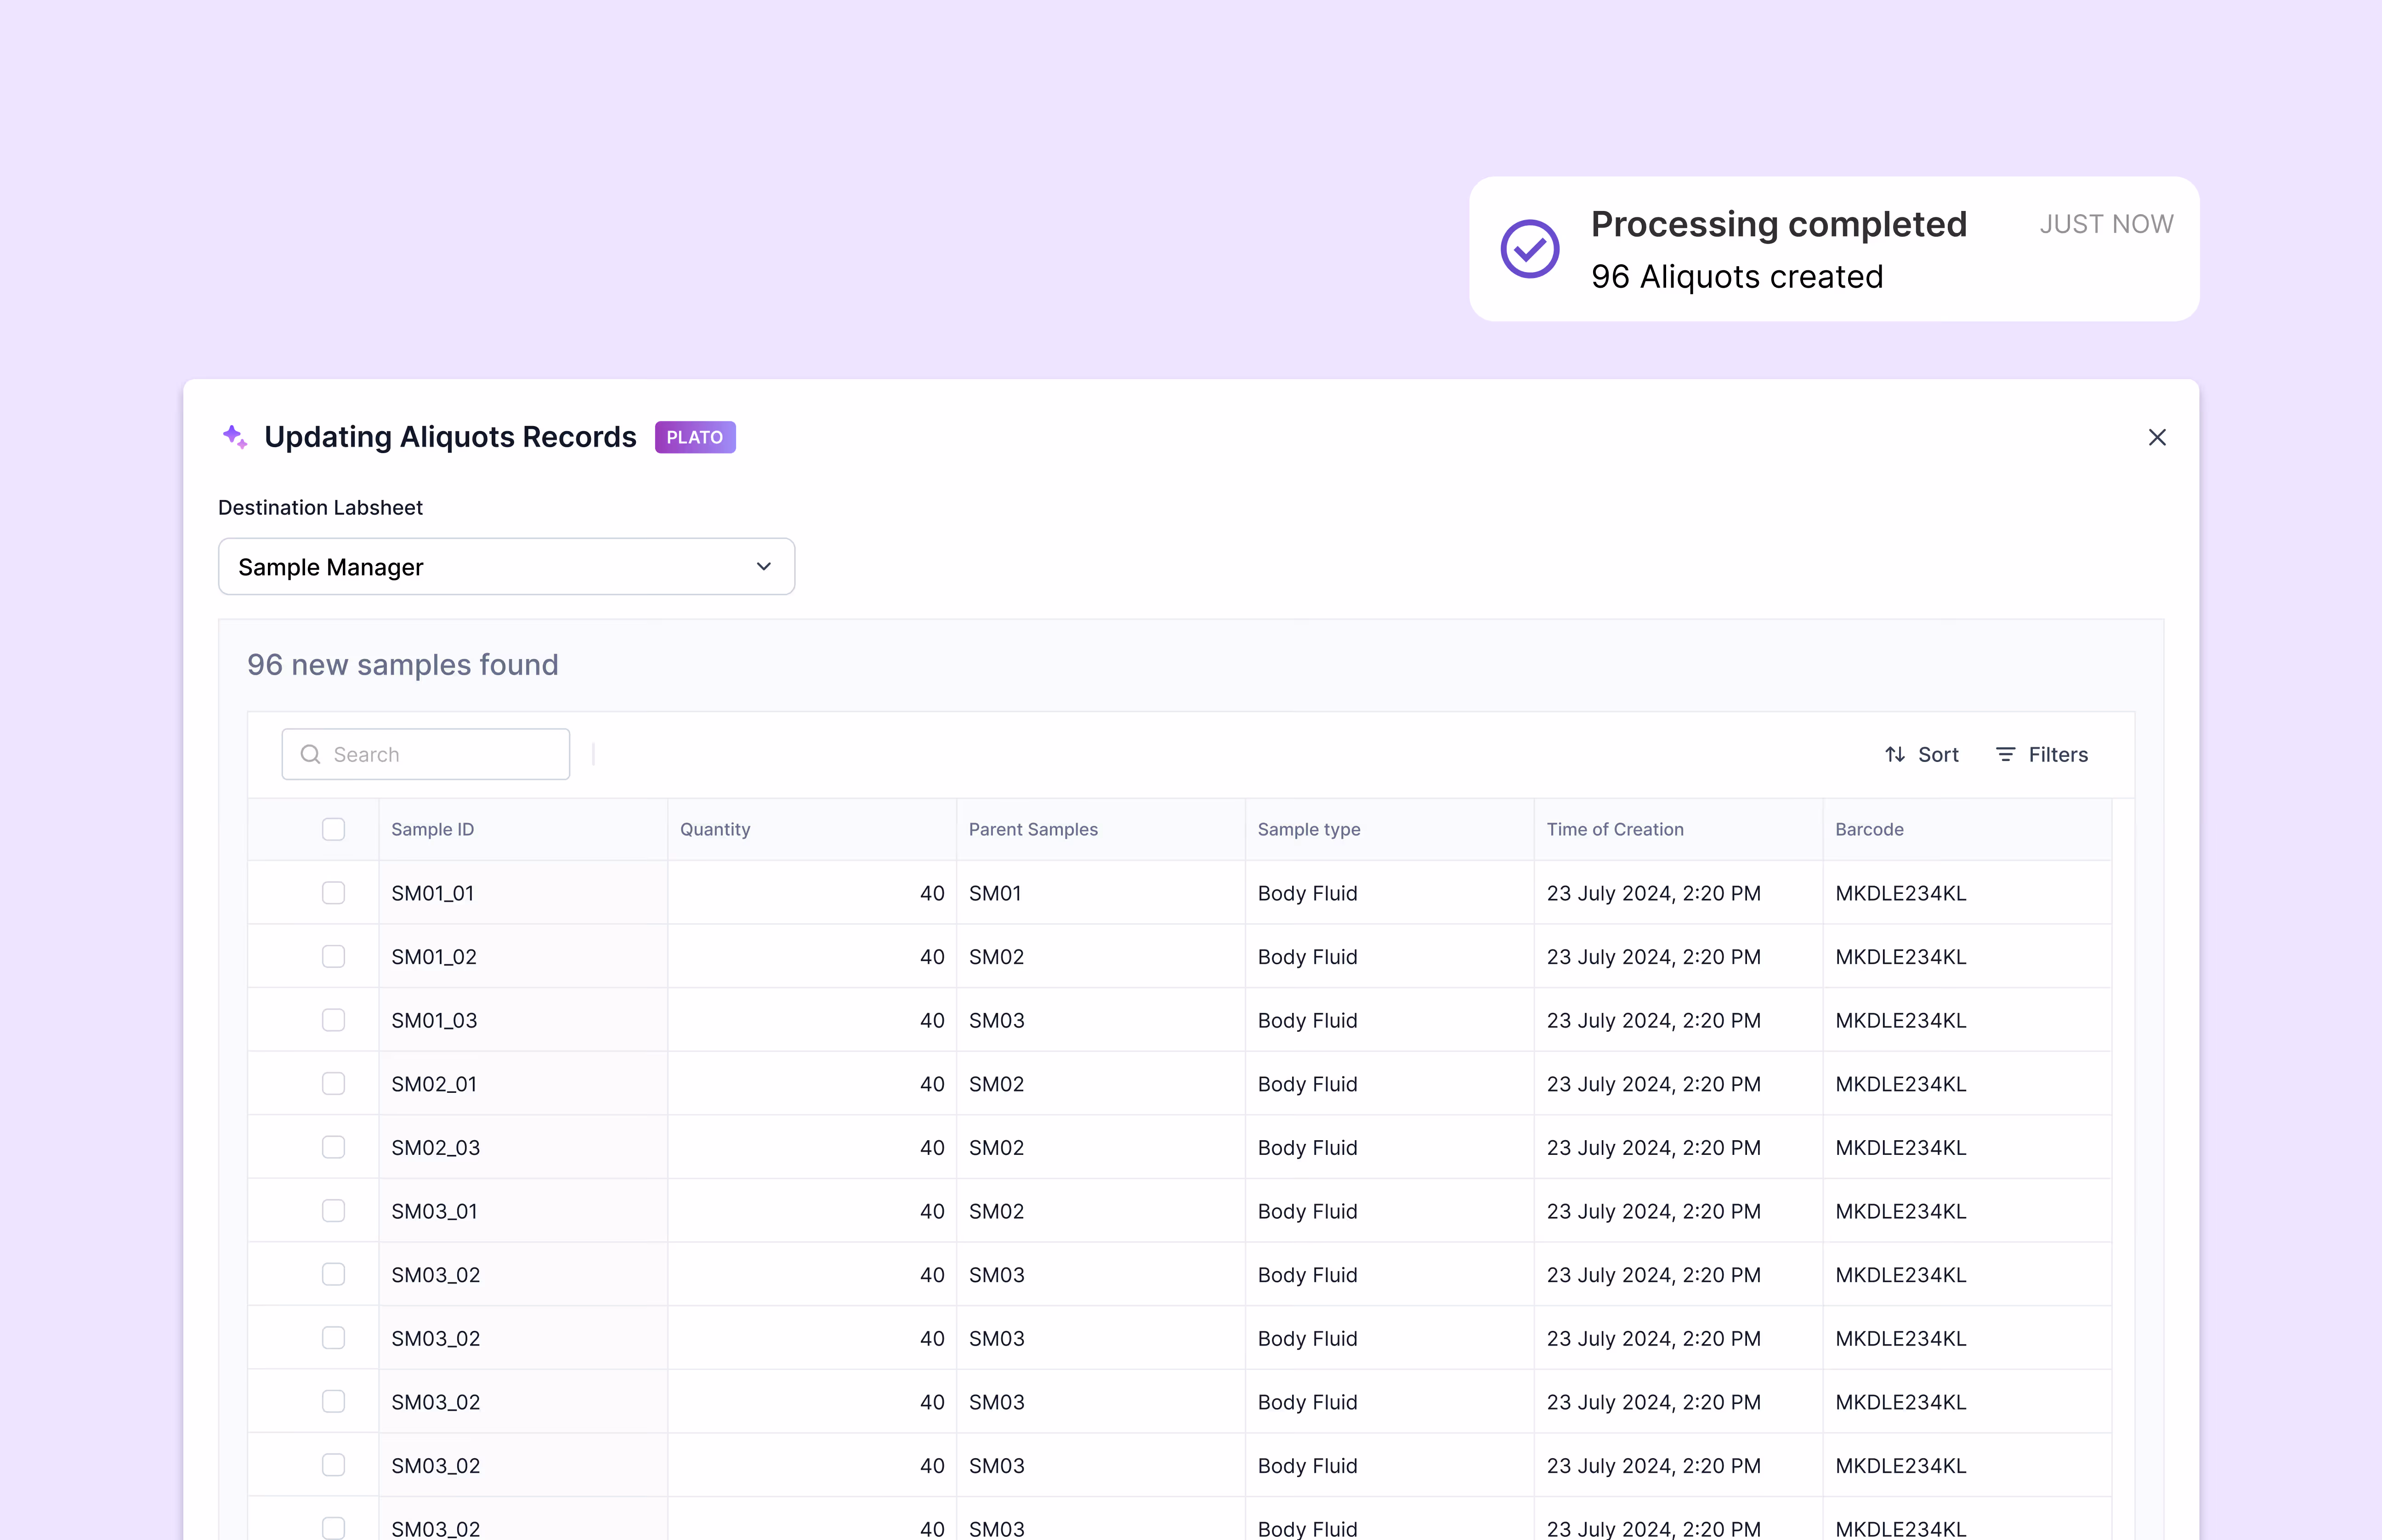2382x1540 pixels.
Task: Click the Filters lines icon
Action: click(x=2005, y=754)
